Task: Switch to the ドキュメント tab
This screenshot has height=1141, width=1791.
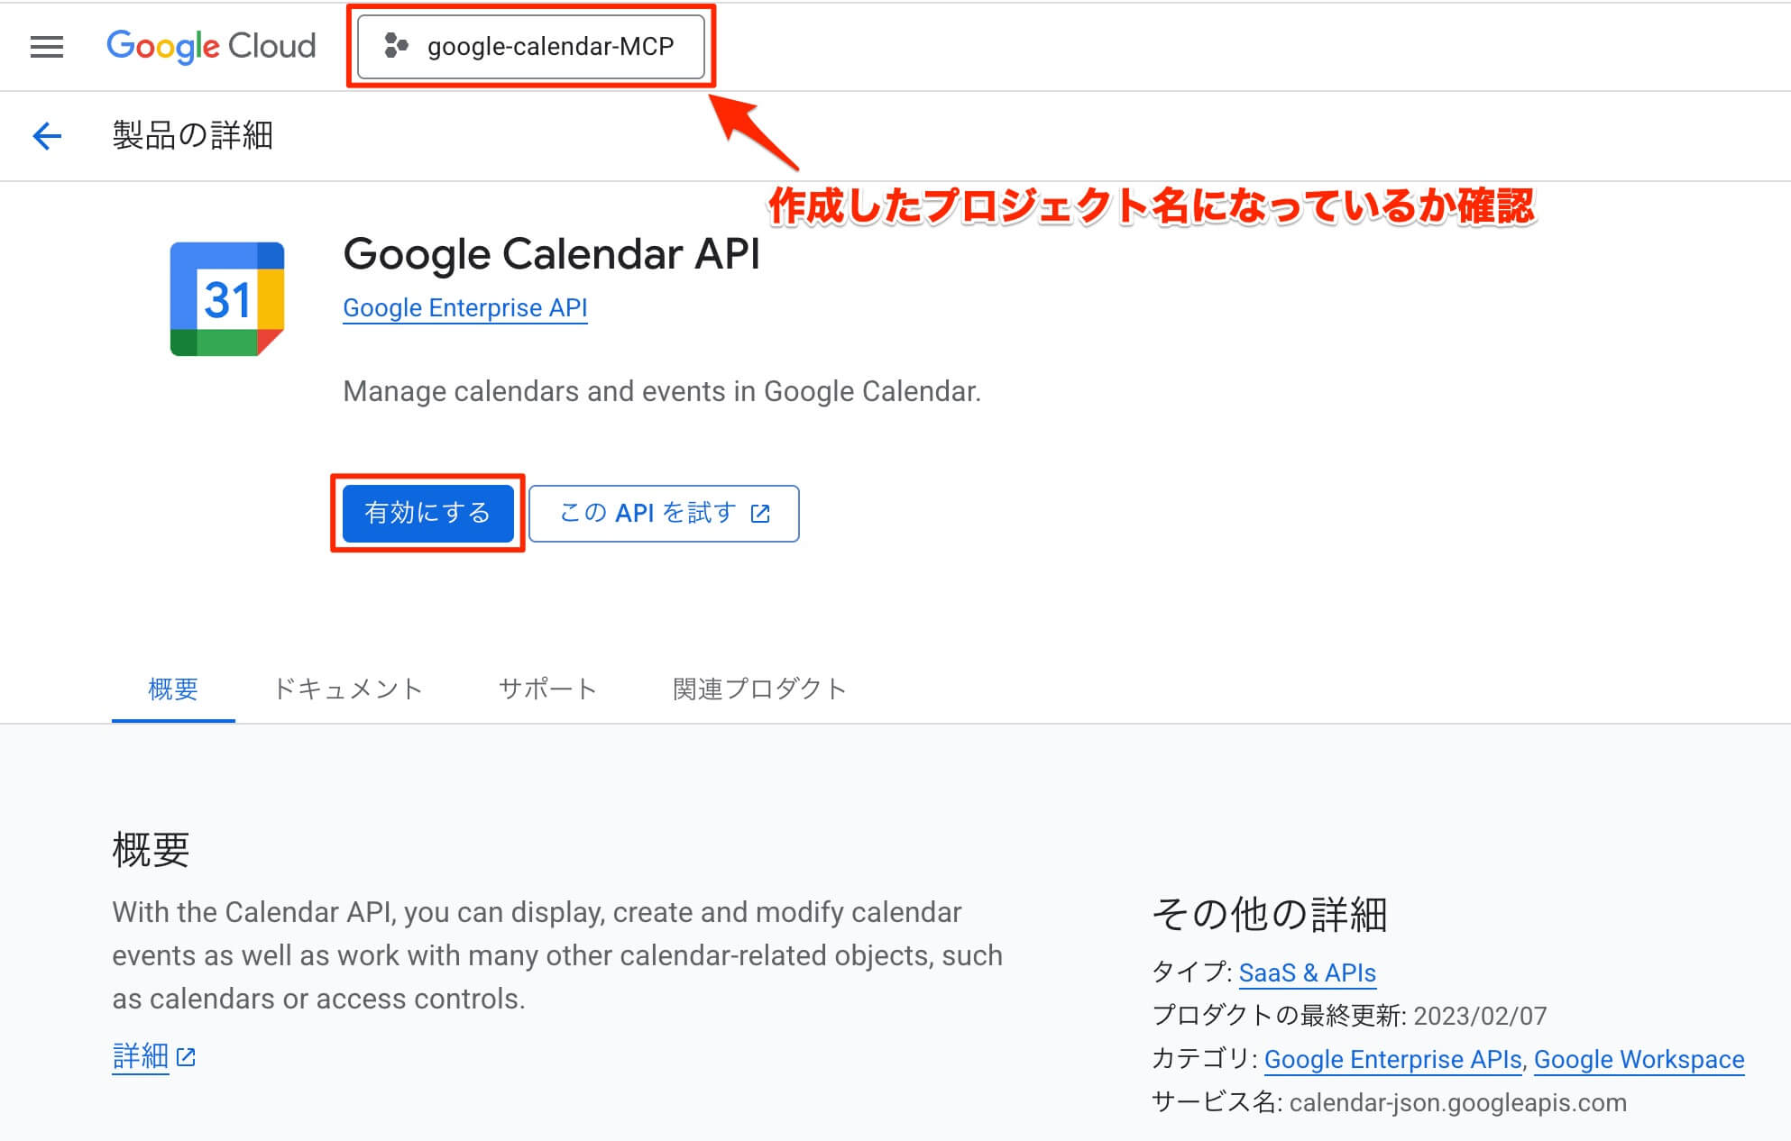Action: coord(348,689)
